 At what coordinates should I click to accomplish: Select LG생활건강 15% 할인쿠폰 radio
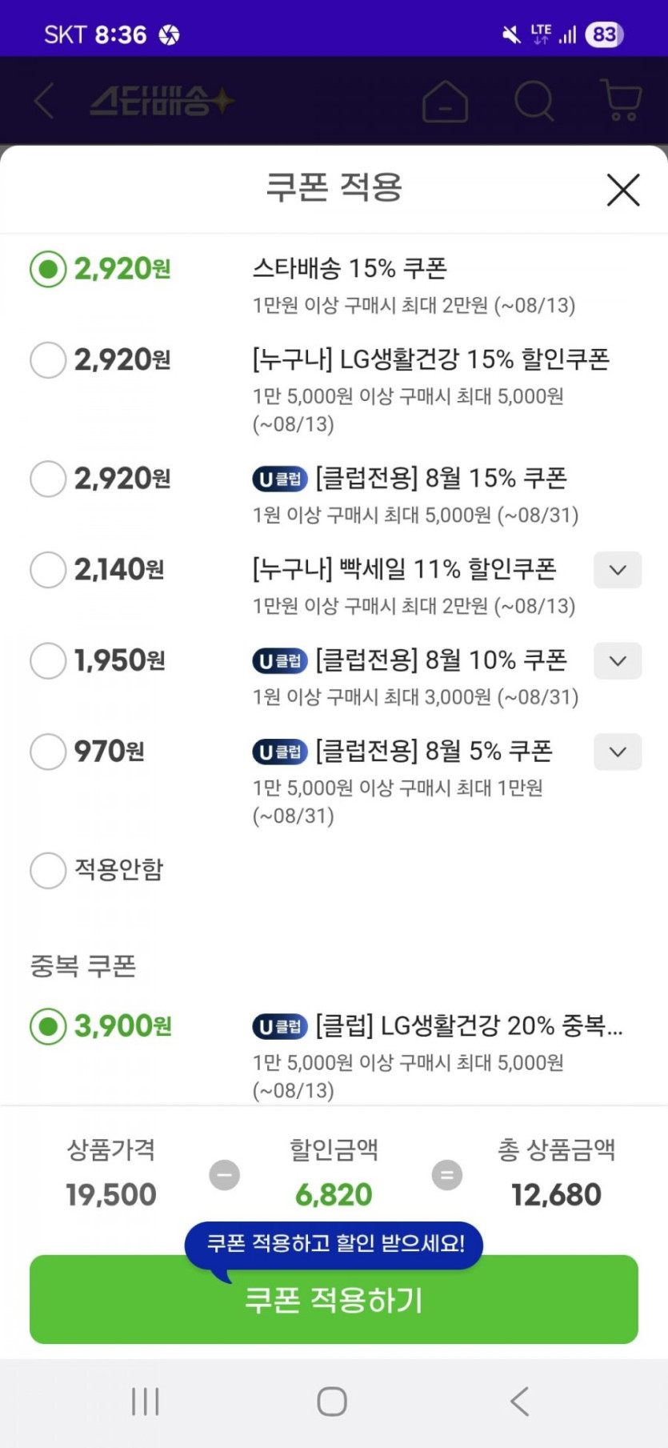[x=48, y=360]
